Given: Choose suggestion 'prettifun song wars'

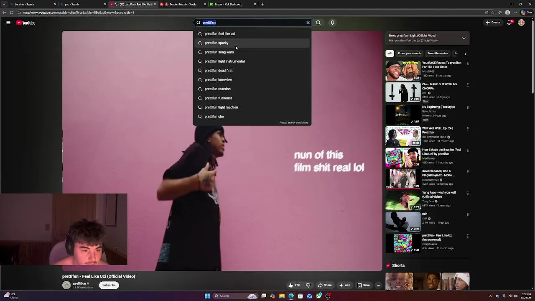Looking at the screenshot, I should 252,52.
